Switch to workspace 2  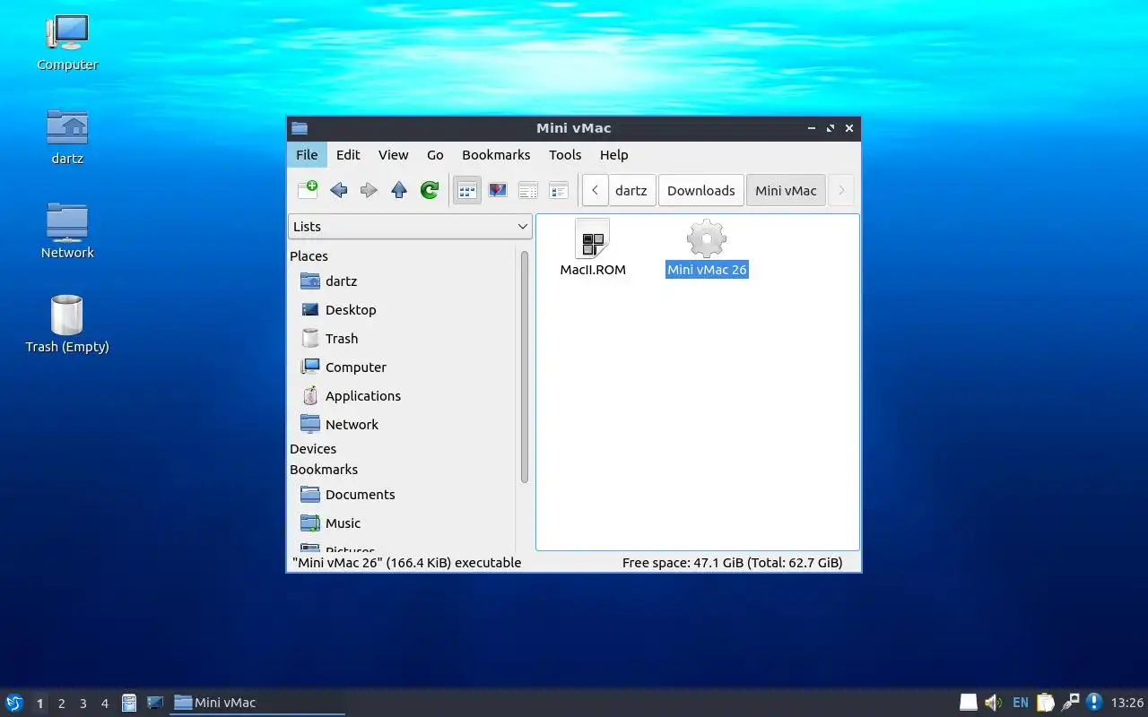coord(61,704)
